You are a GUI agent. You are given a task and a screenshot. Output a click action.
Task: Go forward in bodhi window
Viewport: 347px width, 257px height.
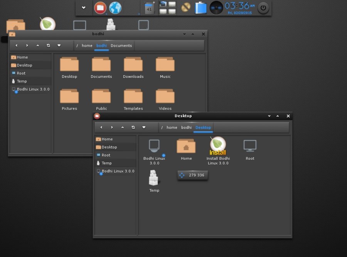pos(27,46)
